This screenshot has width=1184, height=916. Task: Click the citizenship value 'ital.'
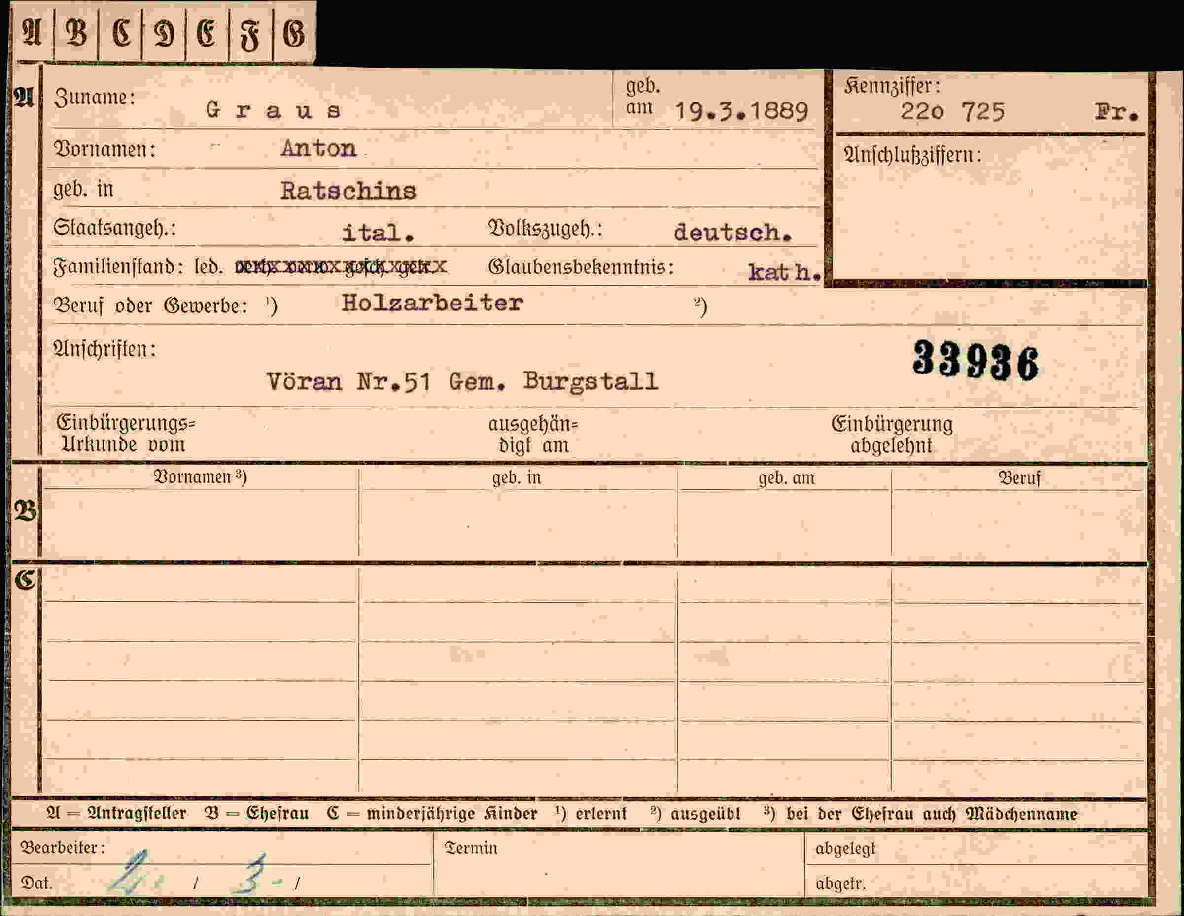378,233
